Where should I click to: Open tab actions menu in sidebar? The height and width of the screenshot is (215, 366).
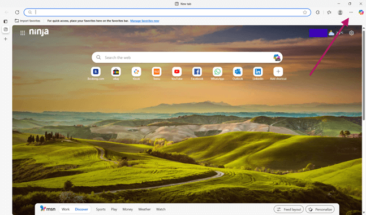6,21
